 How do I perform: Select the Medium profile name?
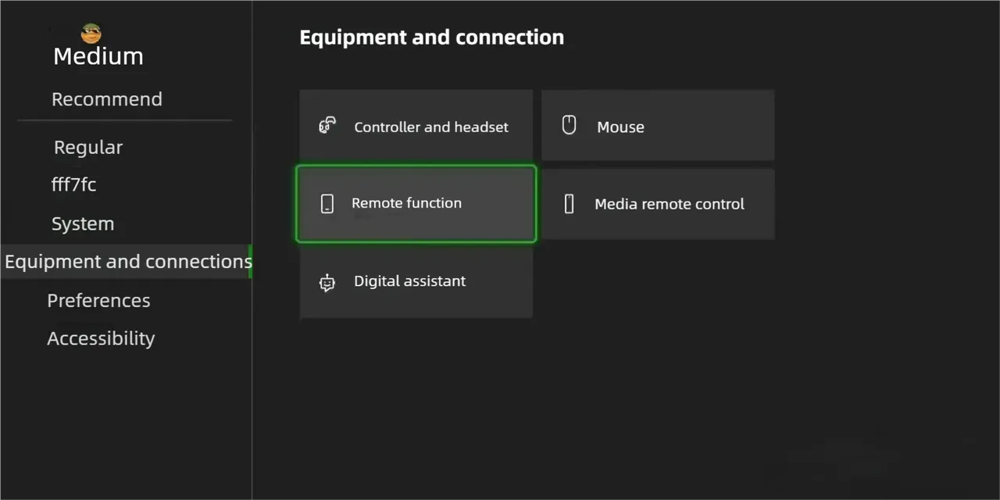tap(98, 56)
